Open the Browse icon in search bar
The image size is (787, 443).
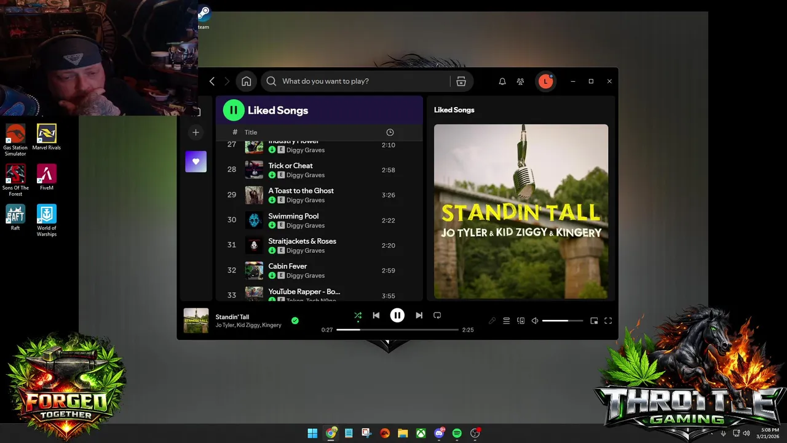pyautogui.click(x=461, y=81)
